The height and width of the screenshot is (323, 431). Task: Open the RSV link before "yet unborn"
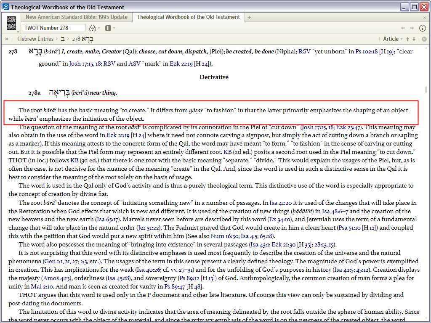305,51
